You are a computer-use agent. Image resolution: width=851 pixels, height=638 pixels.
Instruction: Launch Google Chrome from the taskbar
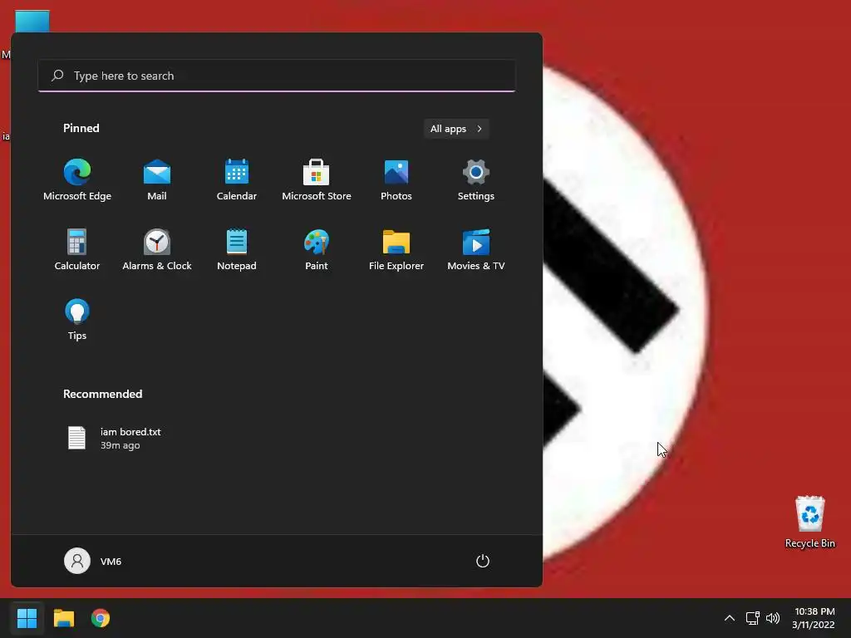pos(101,618)
